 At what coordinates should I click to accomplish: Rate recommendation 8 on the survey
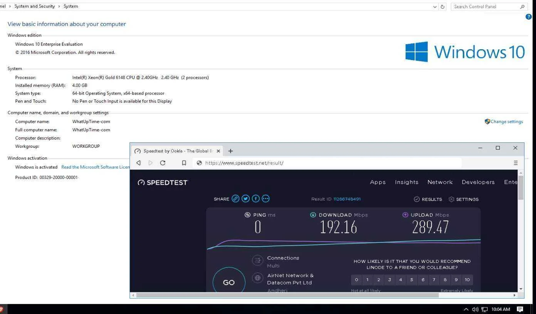coord(445,280)
